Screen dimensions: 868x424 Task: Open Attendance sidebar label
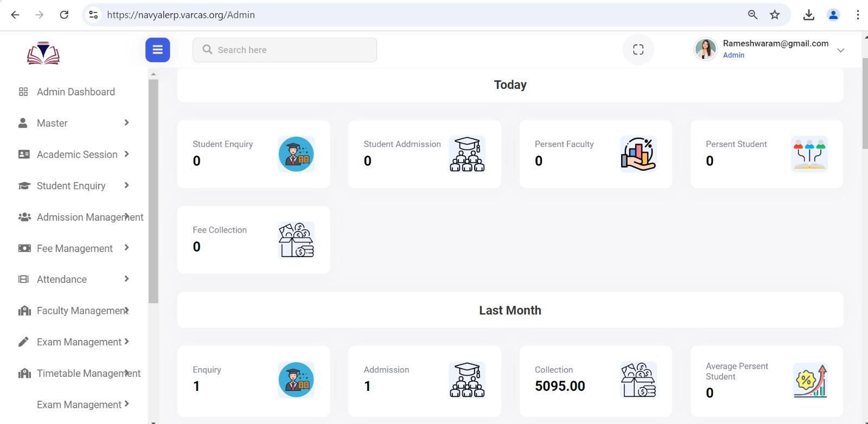(x=62, y=279)
